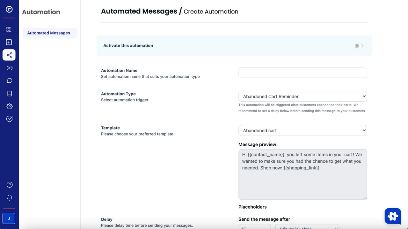Open the chat bubble icon in sidebar
408x229 pixels.
(x=9, y=80)
